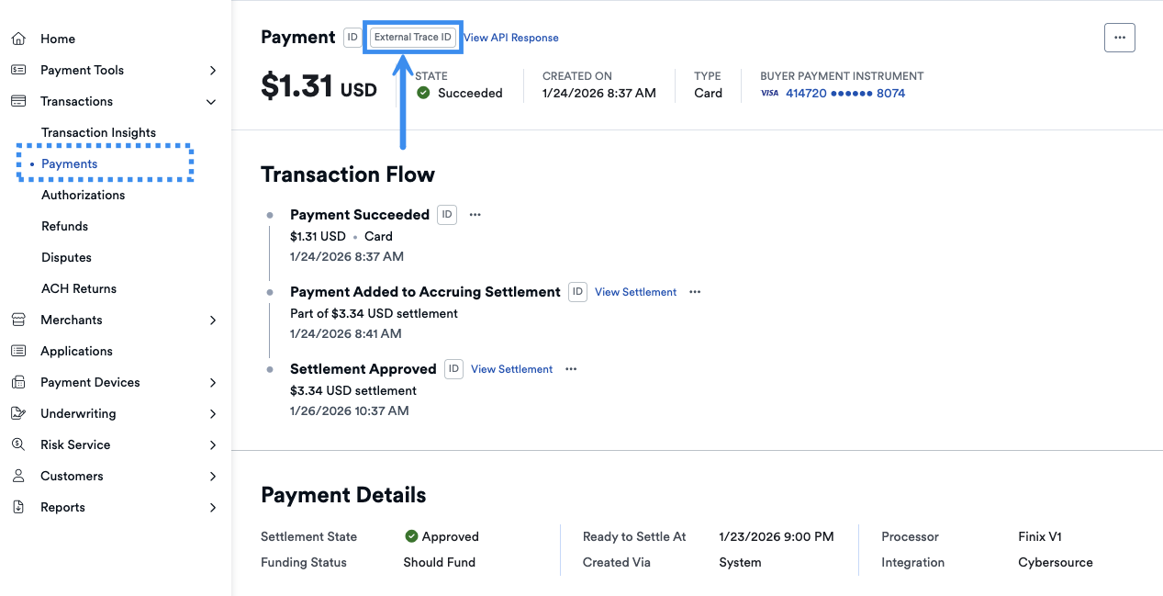
Task: Click View API Response link
Action: [x=511, y=38]
